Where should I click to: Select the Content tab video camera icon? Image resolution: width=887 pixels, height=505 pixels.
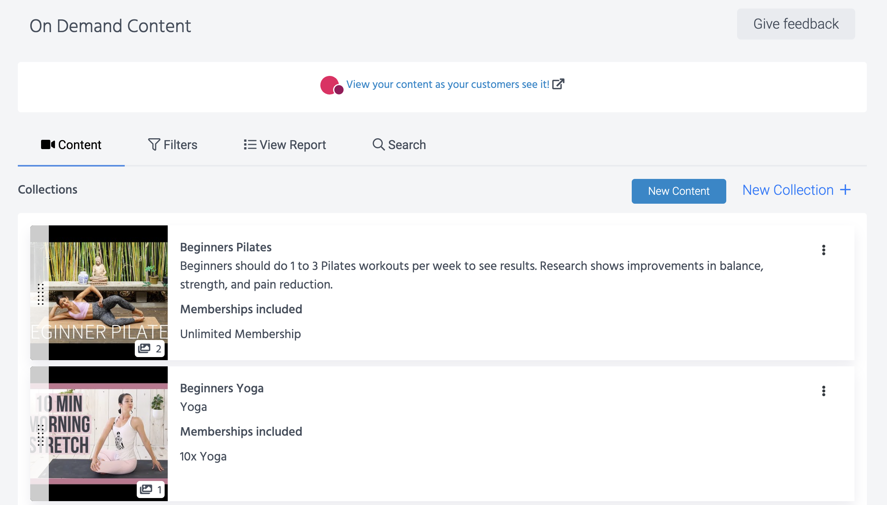(x=48, y=144)
